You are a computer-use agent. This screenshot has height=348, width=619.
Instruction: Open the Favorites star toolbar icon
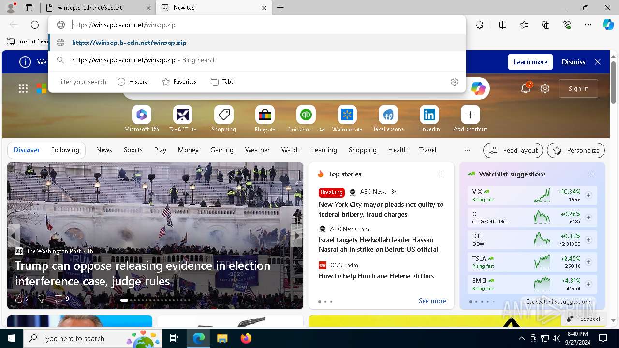[x=524, y=25]
